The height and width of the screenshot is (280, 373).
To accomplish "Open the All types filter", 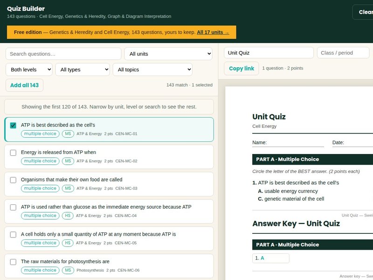I will (83, 70).
